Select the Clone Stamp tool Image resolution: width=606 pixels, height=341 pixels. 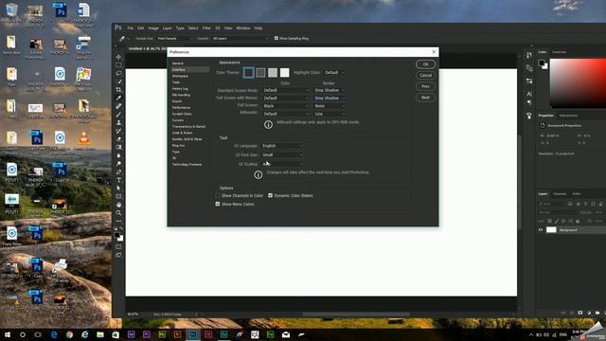click(x=118, y=122)
